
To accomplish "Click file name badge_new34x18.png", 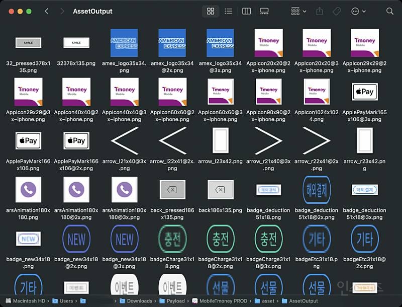I will (x=28, y=263).
